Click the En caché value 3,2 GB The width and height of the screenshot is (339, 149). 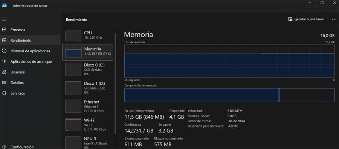(166, 131)
